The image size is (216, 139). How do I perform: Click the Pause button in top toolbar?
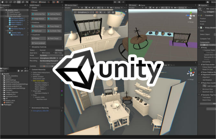[119, 2]
